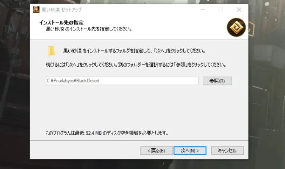Minimize the setup window

[203, 10]
